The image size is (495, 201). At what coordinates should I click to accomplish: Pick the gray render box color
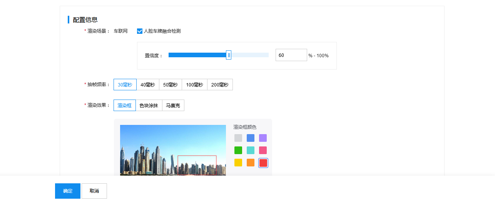[x=238, y=138]
